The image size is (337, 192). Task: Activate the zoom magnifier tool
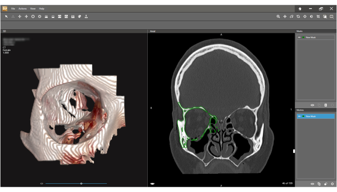(x=278, y=16)
